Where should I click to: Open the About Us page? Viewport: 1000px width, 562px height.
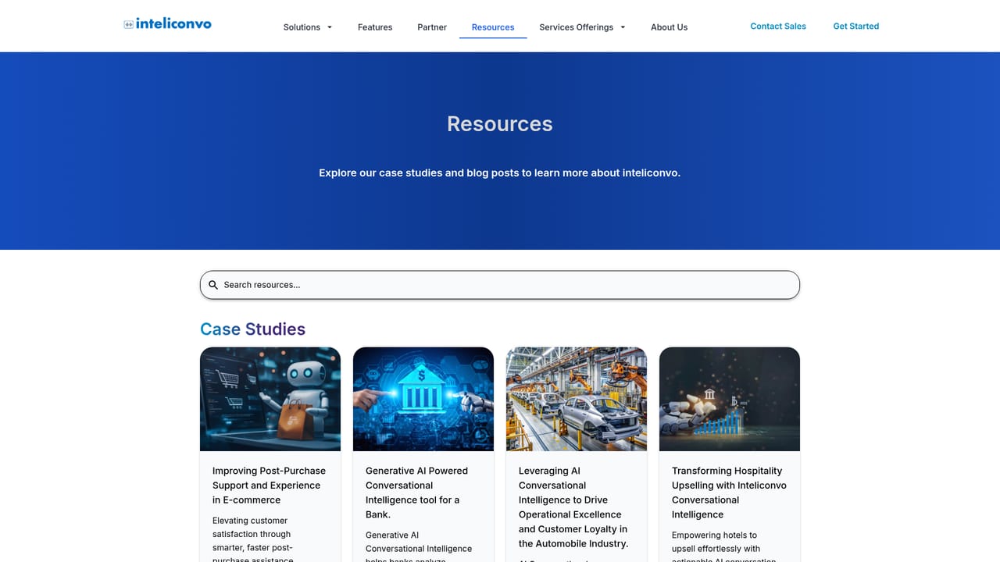(x=670, y=27)
